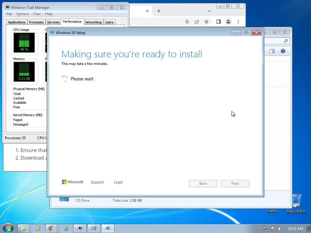Switch to the Users tab
Screen dimensions: 311x233
(x=109, y=22)
